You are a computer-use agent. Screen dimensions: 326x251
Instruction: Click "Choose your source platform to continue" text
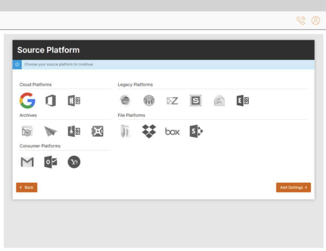[x=59, y=65]
